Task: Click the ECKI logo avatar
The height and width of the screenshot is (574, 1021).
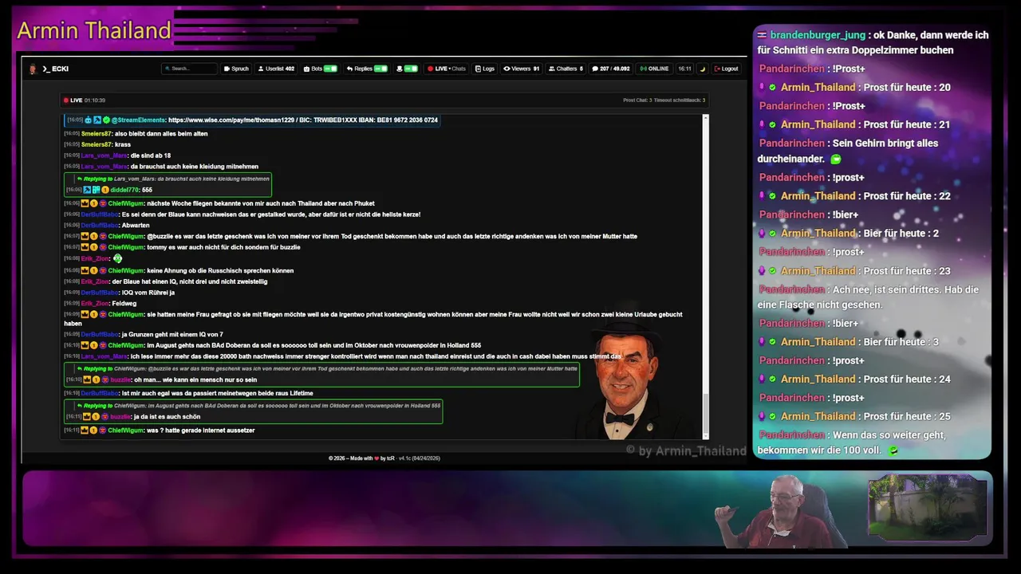Action: [x=33, y=69]
